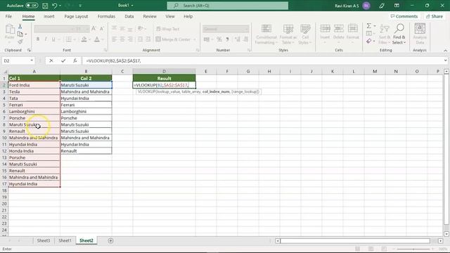Click the Fill Color bucket icon
Image resolution: width=450 pixels, height=253 pixels.
point(84,39)
